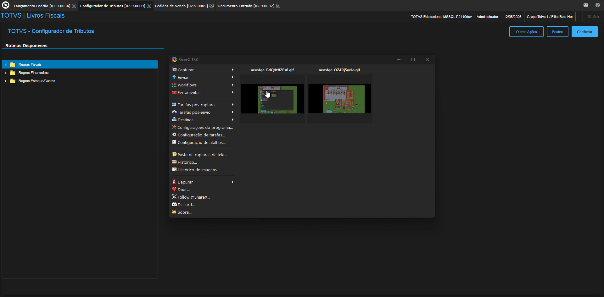The image size is (604, 297).
Task: Open the Tarefas pós-captura submenu arrow
Action: tap(233, 105)
